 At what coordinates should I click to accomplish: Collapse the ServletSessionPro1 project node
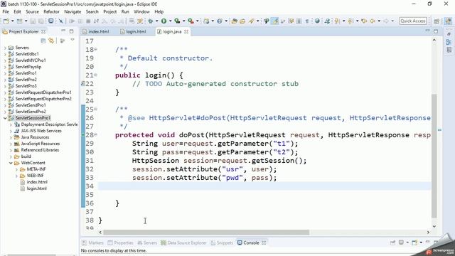(x=5, y=118)
